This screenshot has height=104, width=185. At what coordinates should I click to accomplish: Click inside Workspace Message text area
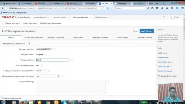[x=71, y=87]
